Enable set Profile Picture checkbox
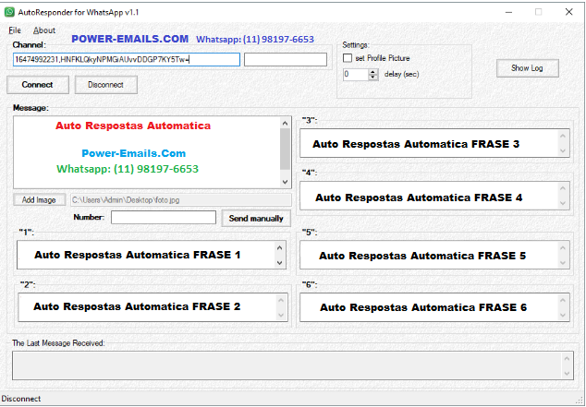 pos(348,58)
